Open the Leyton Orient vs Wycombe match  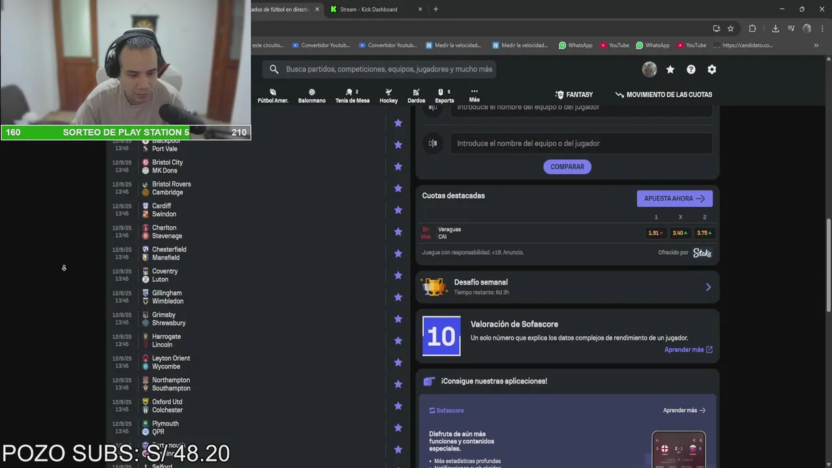click(x=257, y=362)
